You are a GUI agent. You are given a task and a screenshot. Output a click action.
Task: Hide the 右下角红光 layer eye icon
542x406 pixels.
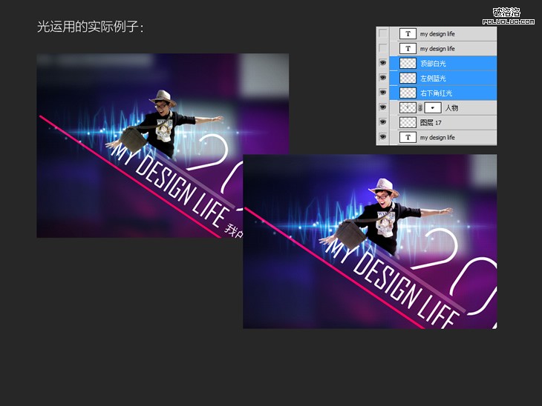click(383, 93)
